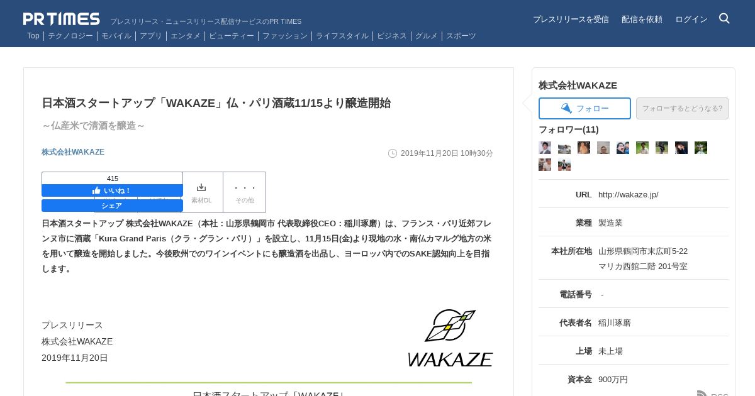
Task: Click the address 山形県鶴岡市末広町5-22
Action: pos(643,251)
